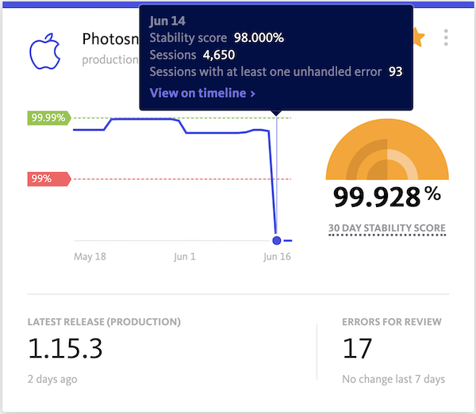
Task: Click the 'May 18' axis label
Action: (x=90, y=257)
